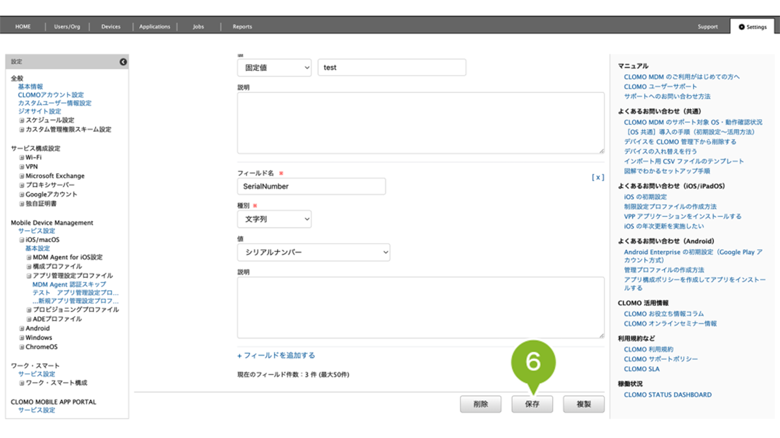Remove the SerialNumber field with [x]
This screenshot has height=438, width=780.
pos(598,177)
